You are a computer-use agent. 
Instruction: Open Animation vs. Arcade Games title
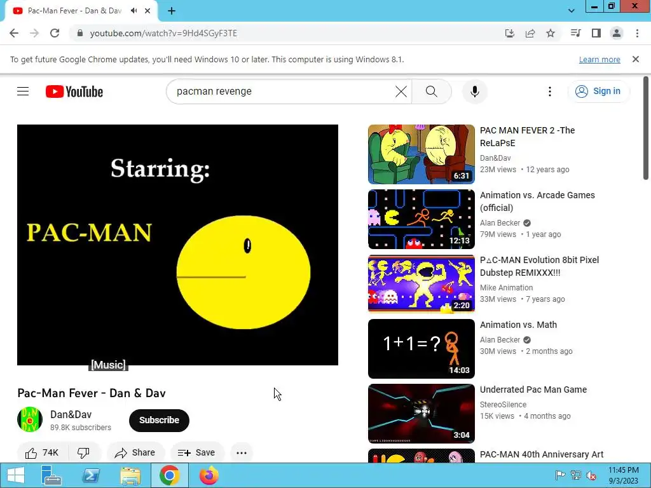537,201
